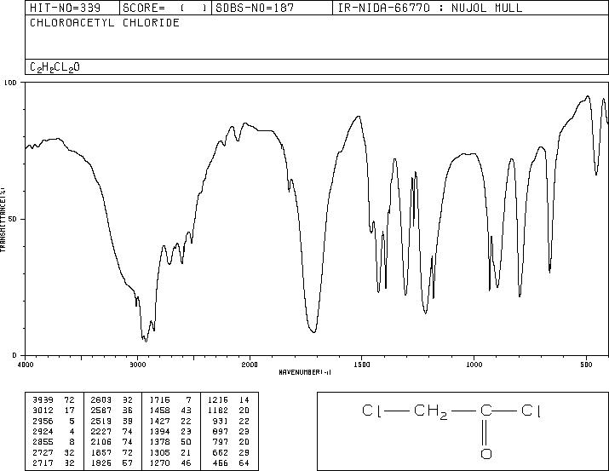609x471 pixels.
Task: Click the SCORE header cell
Action: click(x=165, y=8)
